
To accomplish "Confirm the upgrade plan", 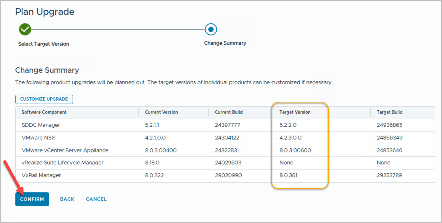I will click(32, 199).
